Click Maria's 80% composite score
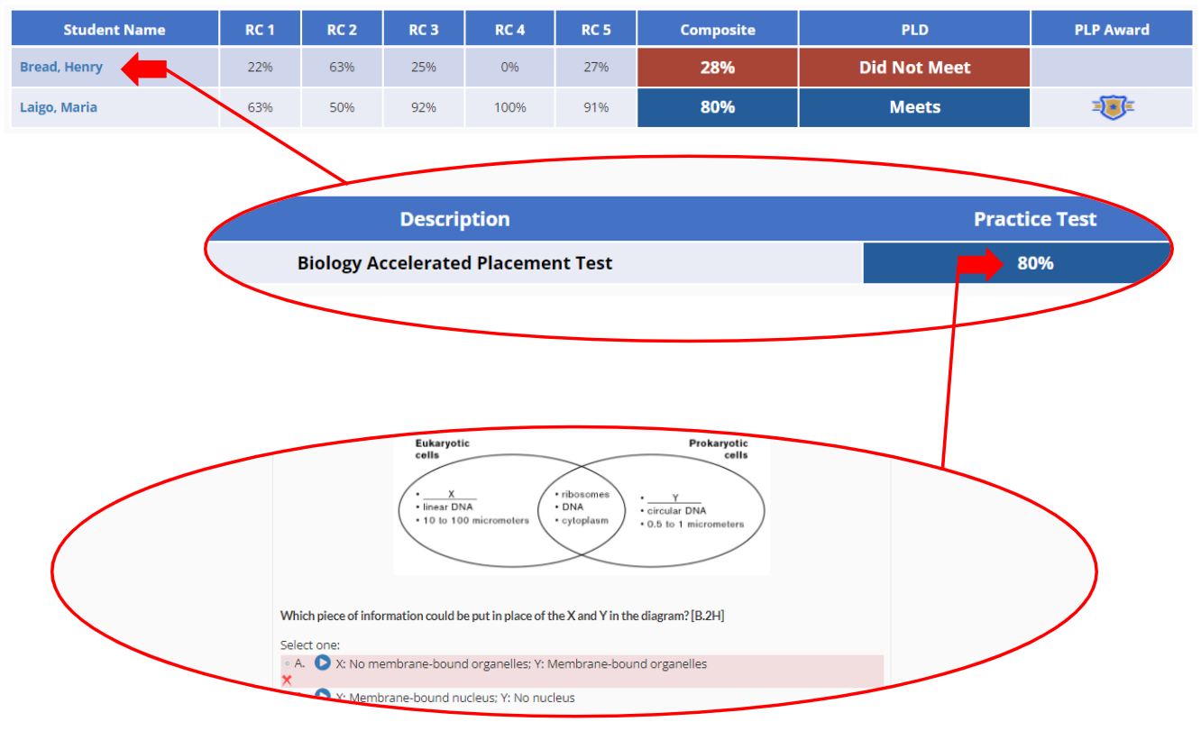Image resolution: width=1201 pixels, height=731 pixels. pyautogui.click(x=718, y=107)
